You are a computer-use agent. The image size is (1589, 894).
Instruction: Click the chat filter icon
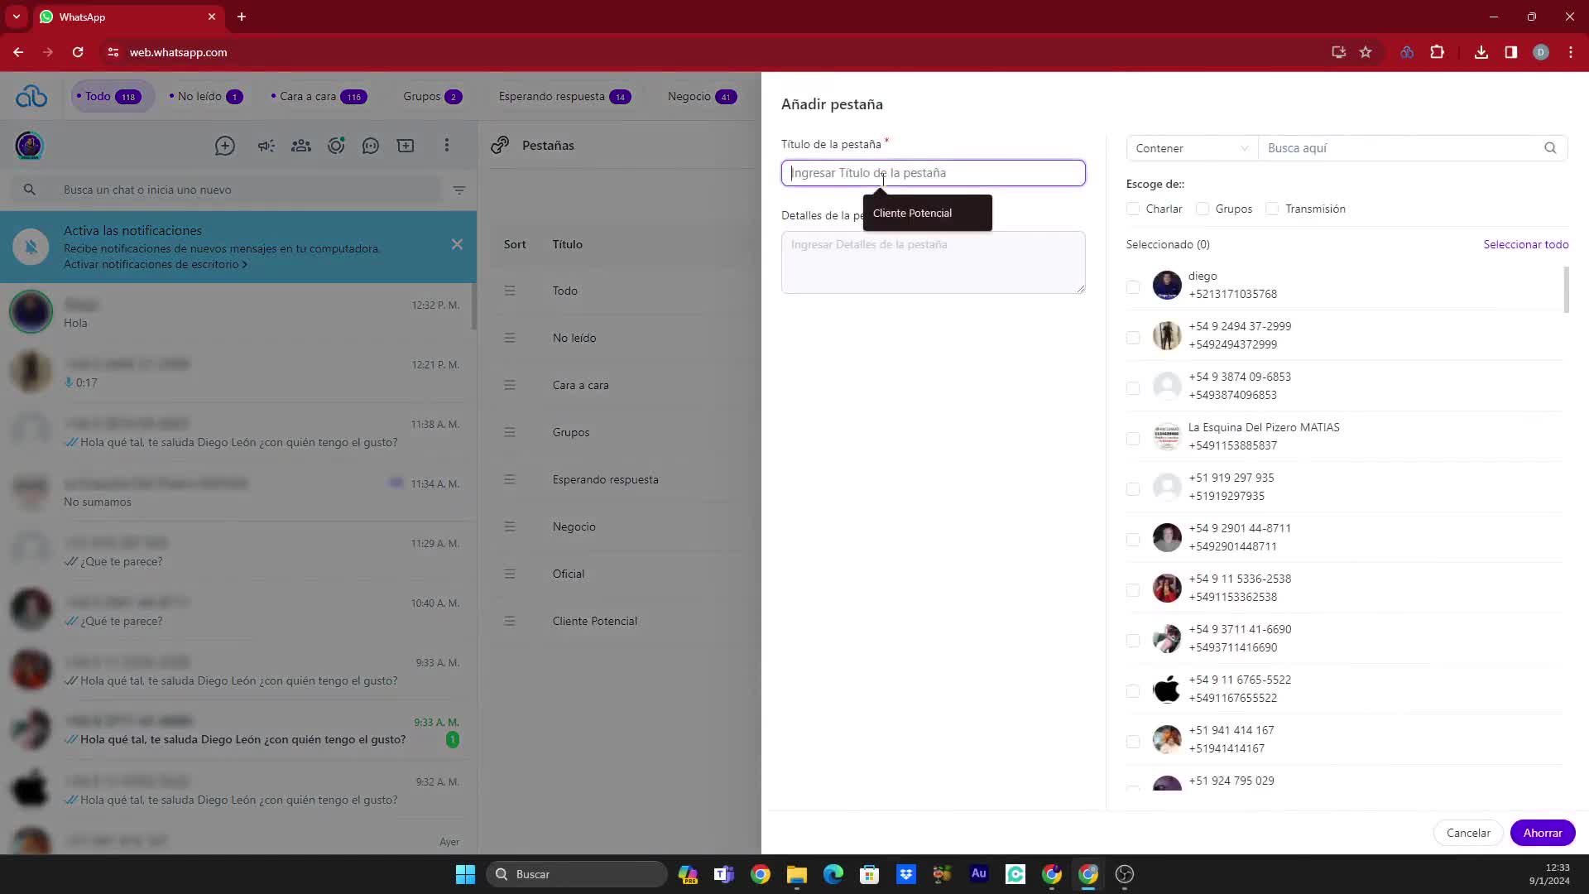(x=459, y=190)
